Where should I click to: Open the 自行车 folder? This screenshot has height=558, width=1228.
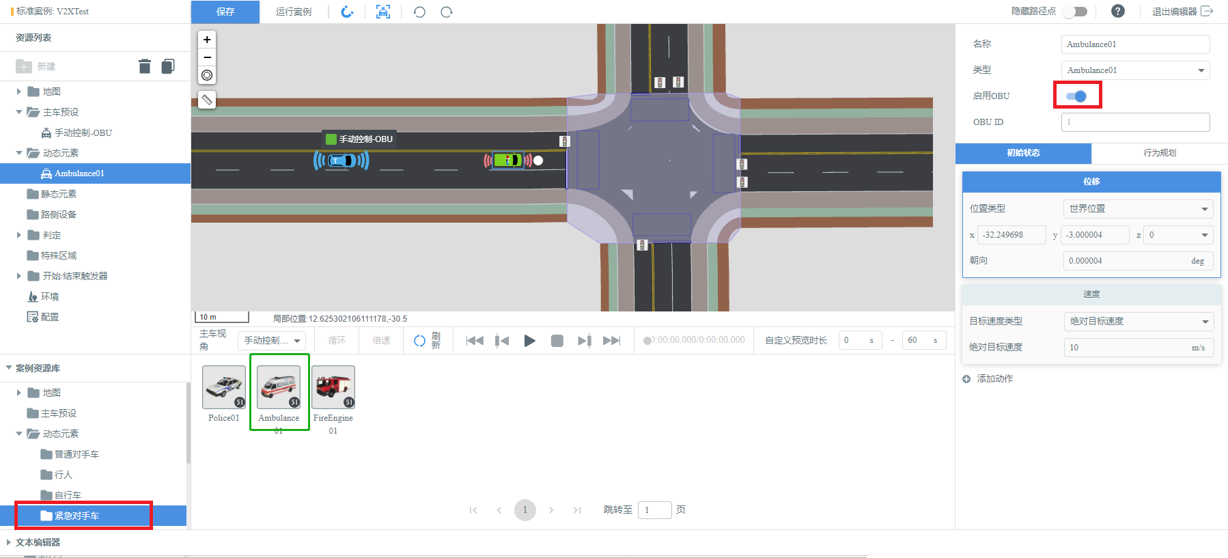click(x=61, y=495)
